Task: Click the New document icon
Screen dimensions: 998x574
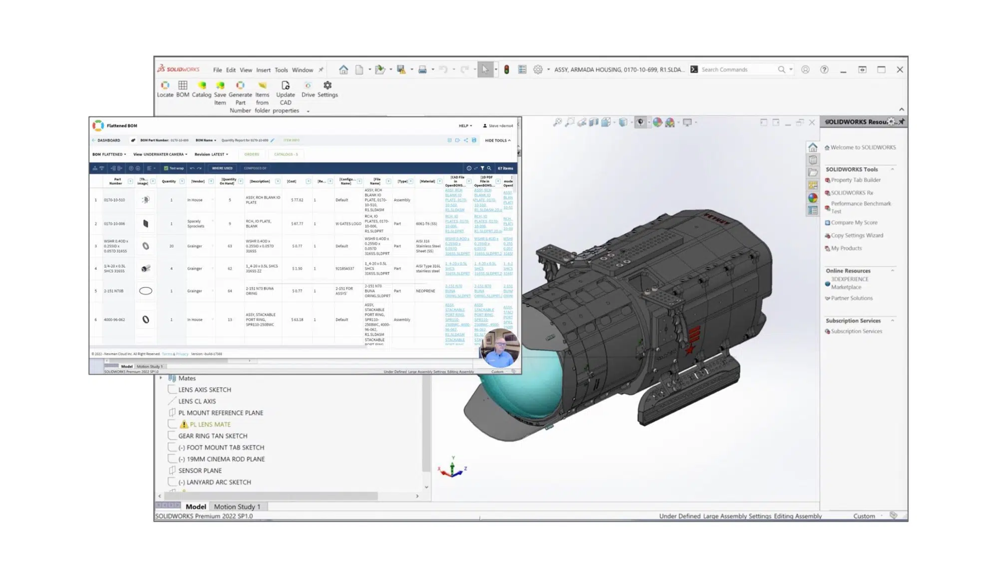Action: [x=359, y=70]
